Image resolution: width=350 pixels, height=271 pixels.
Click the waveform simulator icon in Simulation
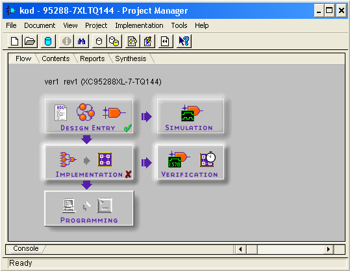[x=192, y=113]
